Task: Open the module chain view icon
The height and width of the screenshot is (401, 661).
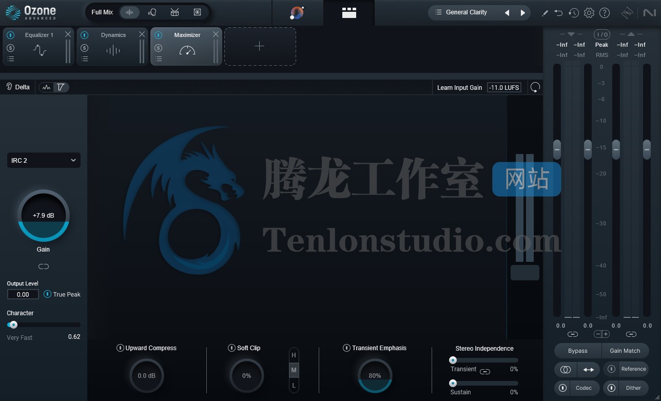Action: tap(349, 13)
